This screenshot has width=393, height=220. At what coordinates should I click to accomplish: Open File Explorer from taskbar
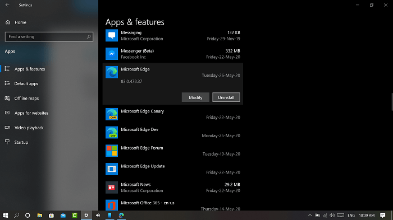40,216
